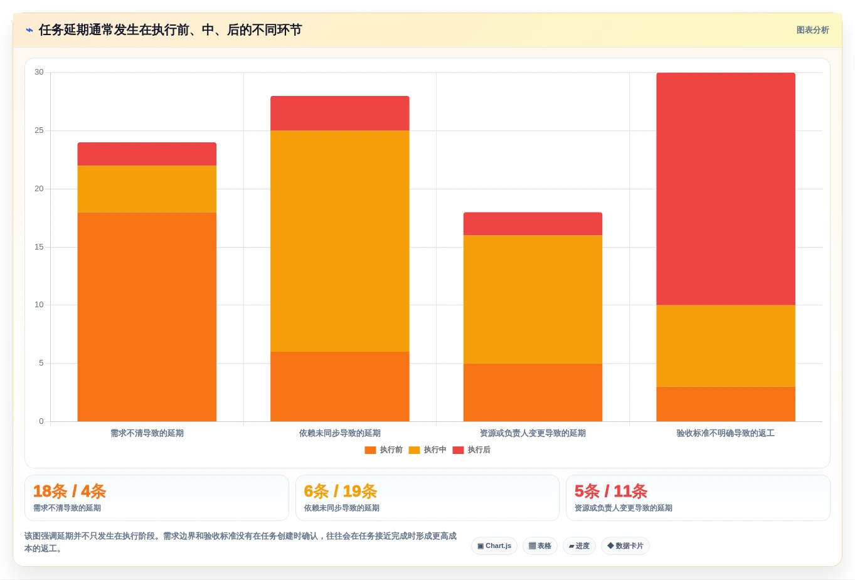Click 执行前 segment of 验收标准不明确导致的返工 bar
Viewport: 855px width, 580px height.
pos(726,404)
